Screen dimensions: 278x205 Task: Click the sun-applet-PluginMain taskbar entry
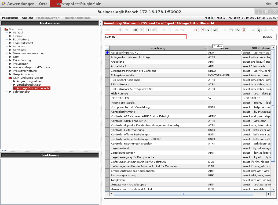click(79, 4)
